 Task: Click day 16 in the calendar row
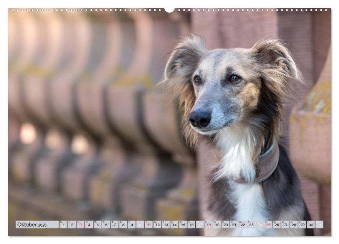pyautogui.click(x=191, y=224)
